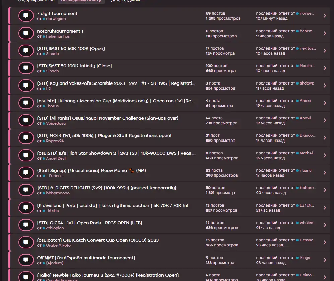Image resolution: width=334 pixels, height=281 pixels.
Task: Click the speech bubble icon for notbruhtournament 1
Action: [26, 33]
